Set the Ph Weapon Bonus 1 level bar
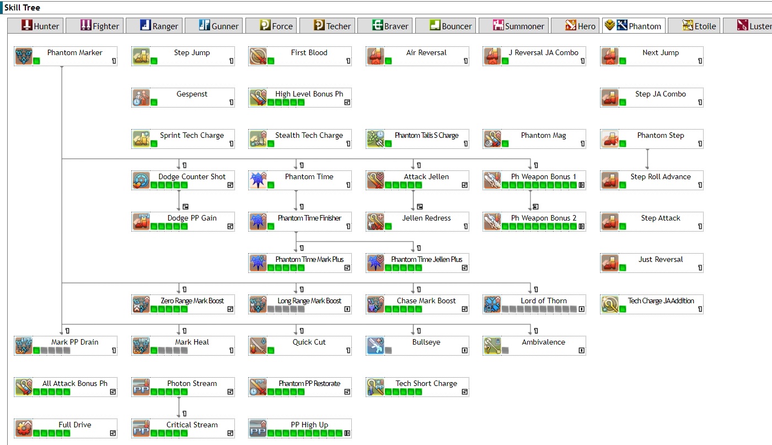Image resolution: width=772 pixels, height=445 pixels. point(539,185)
